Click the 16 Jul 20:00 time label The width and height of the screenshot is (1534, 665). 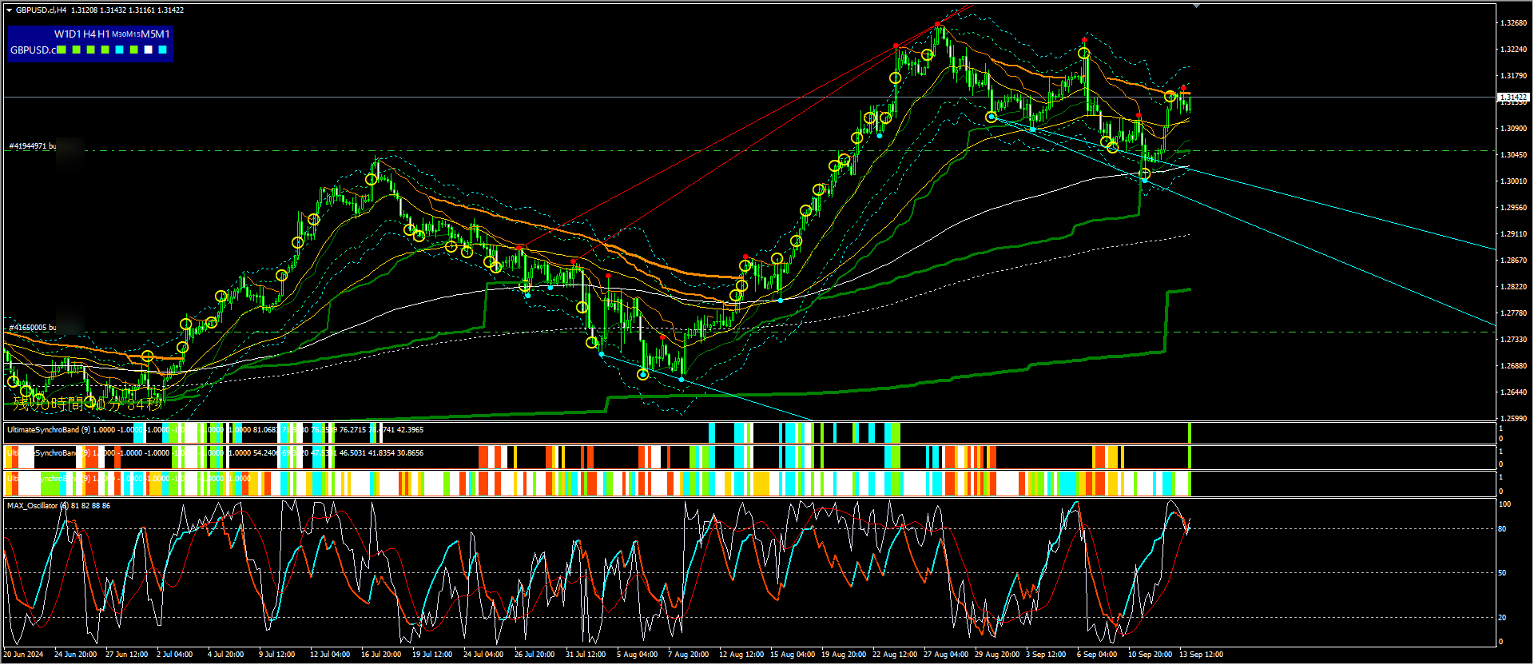[381, 655]
